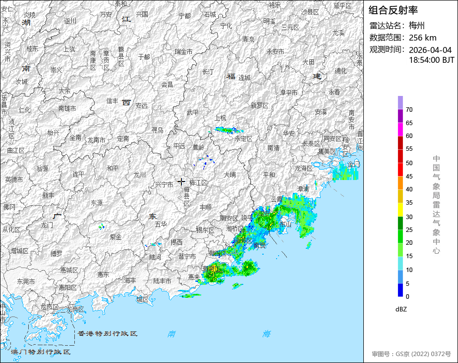Screen dimensions: 458x363
Task: Click the 澳门特别行政区 label
Action: [x=41, y=352]
